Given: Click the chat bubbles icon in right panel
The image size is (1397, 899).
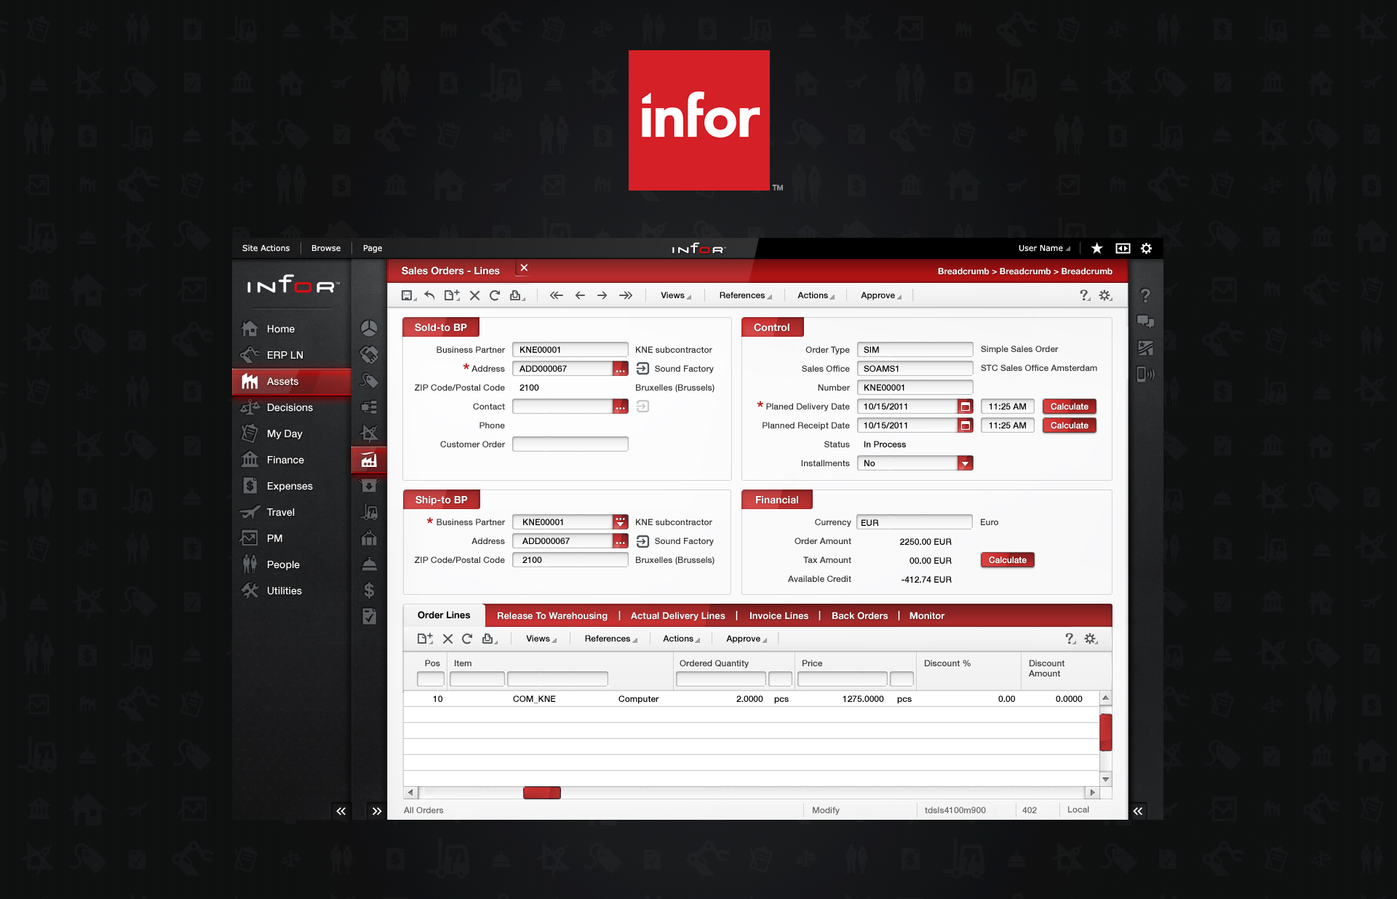Looking at the screenshot, I should 1145,321.
